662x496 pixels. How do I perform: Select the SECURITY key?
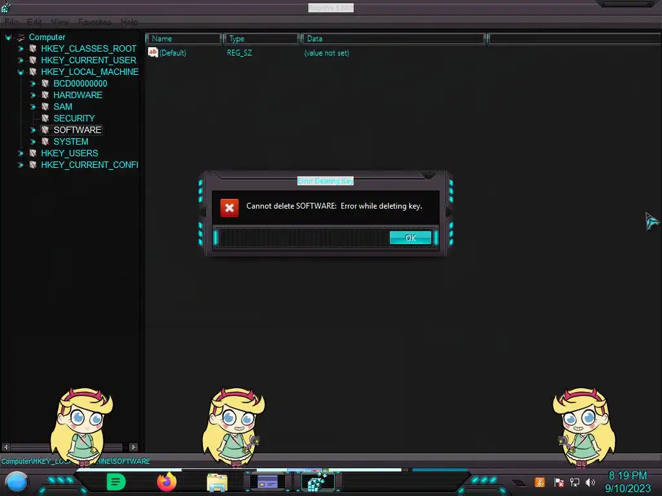click(74, 118)
